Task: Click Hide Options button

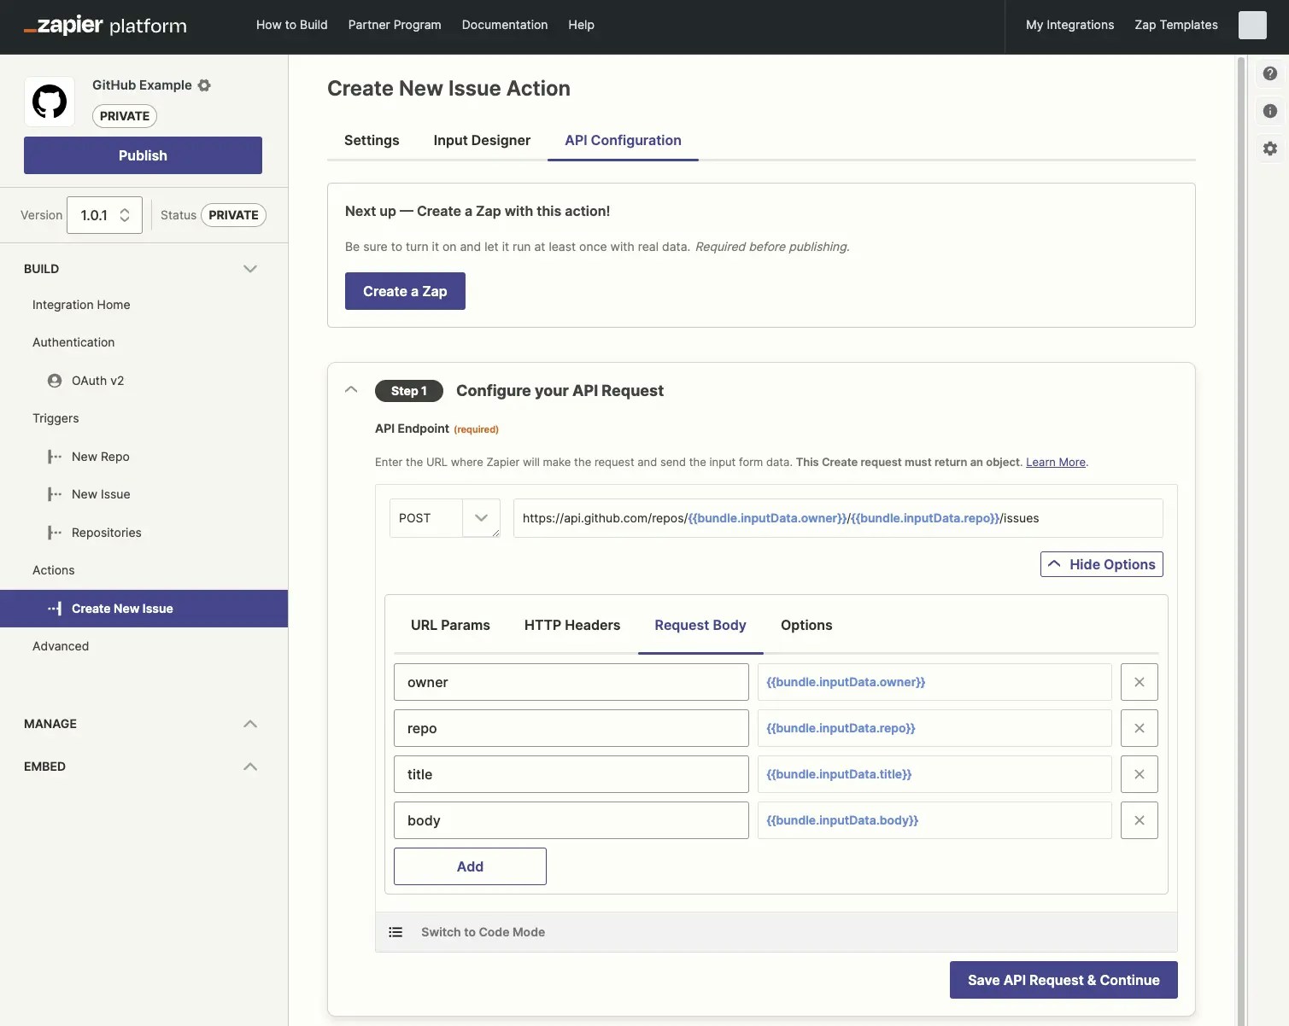Action: pyautogui.click(x=1102, y=564)
